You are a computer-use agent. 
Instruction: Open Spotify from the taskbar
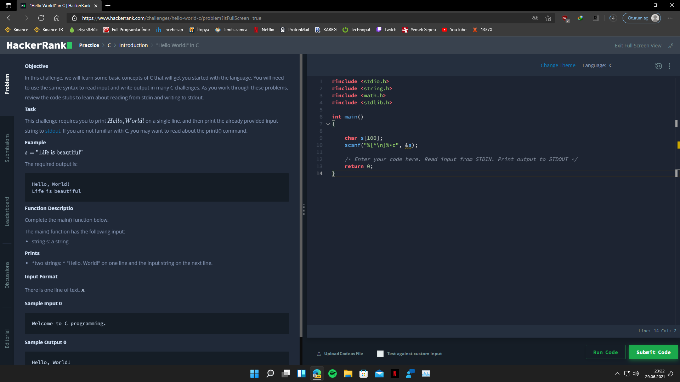pyautogui.click(x=332, y=374)
